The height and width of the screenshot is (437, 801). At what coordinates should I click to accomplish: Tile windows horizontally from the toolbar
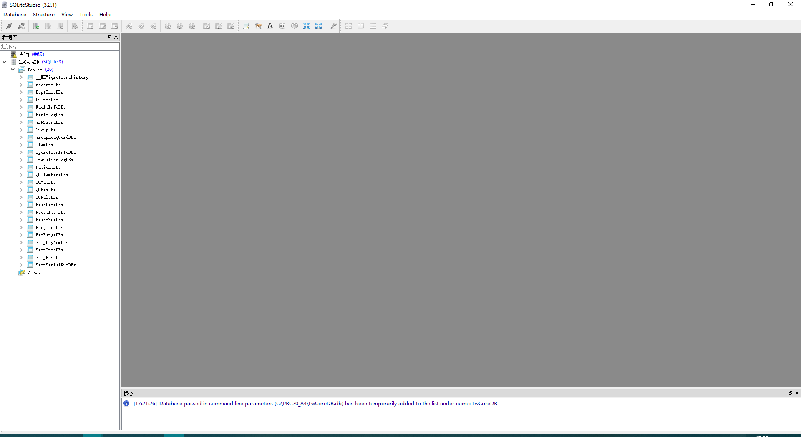[361, 26]
